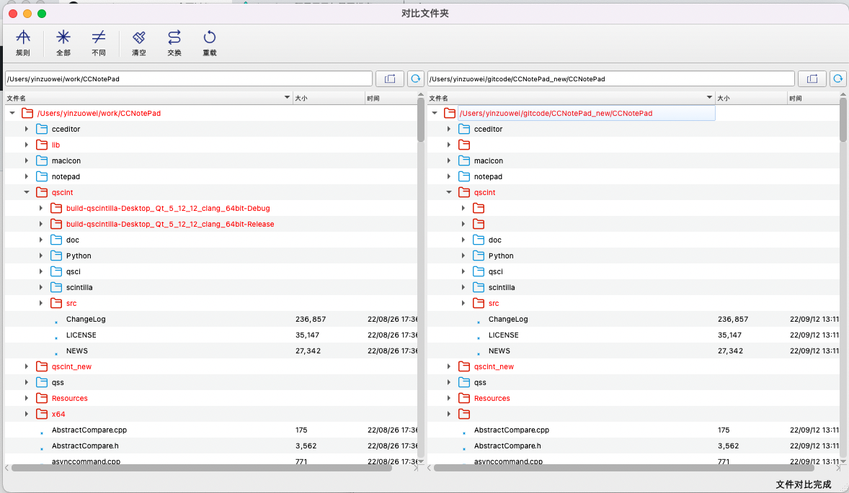Viewport: 849px width, 493px height.
Task: Select the 不同 (different) filter icon
Action: point(99,42)
